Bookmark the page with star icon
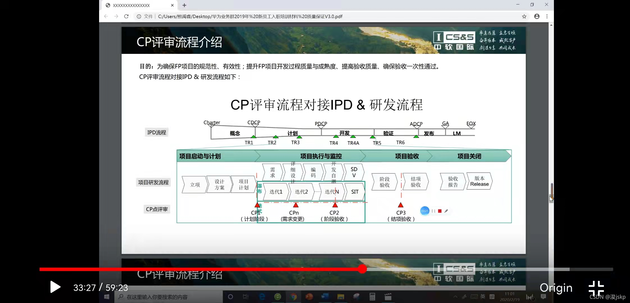 pyautogui.click(x=524, y=17)
